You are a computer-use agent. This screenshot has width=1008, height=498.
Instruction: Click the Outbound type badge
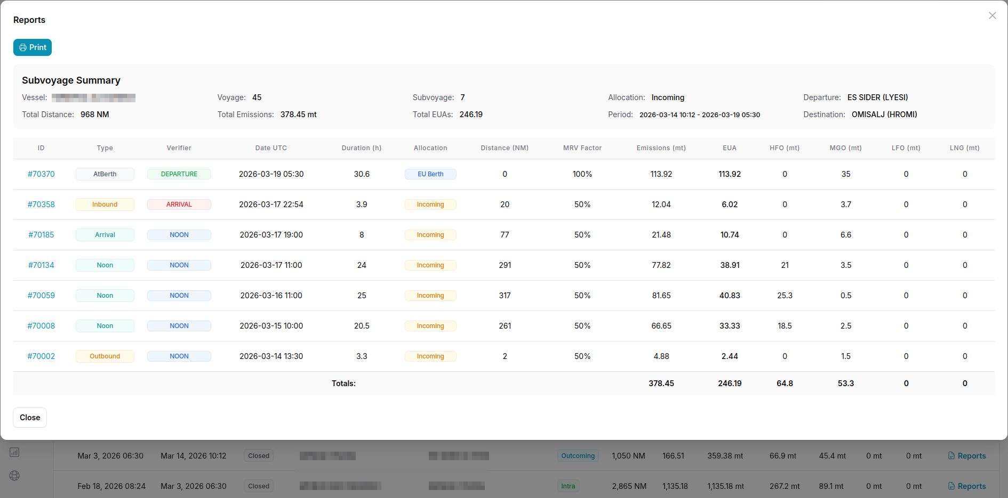(105, 356)
